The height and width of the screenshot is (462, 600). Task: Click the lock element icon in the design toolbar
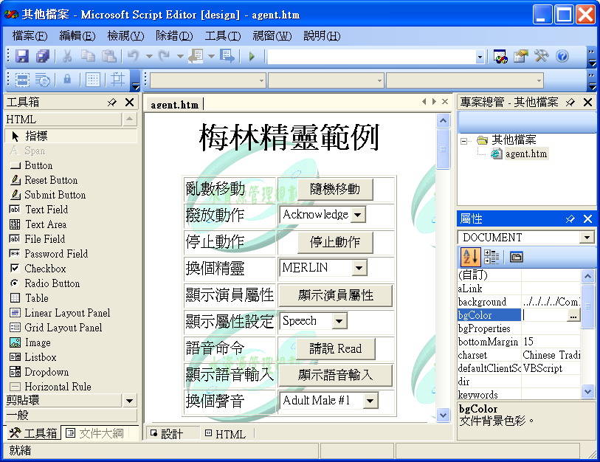click(67, 80)
